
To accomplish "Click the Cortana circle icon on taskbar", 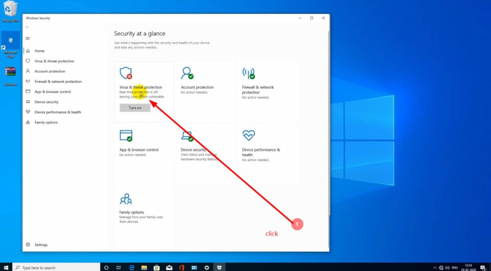I will click(x=106, y=268).
